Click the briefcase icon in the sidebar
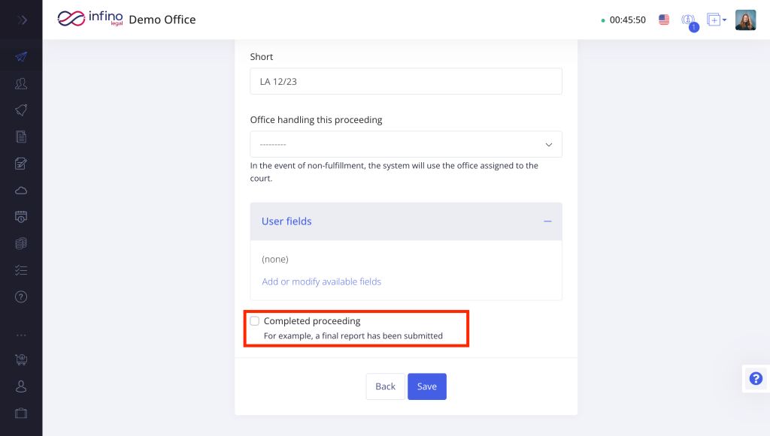This screenshot has height=436, width=770. pos(21,413)
